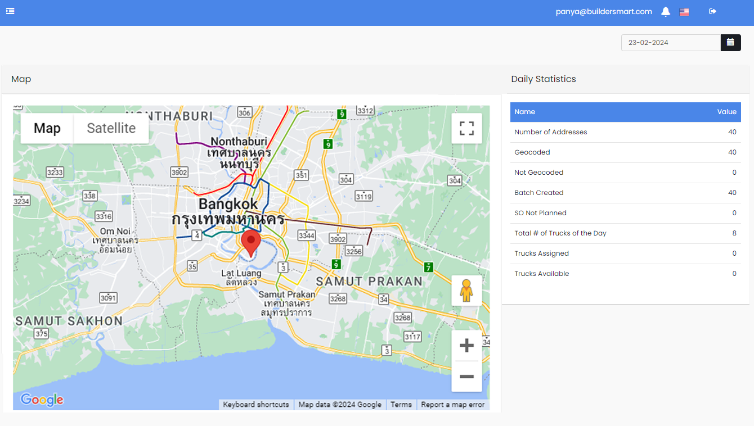The height and width of the screenshot is (426, 754).
Task: Zoom out on the map
Action: 466,376
